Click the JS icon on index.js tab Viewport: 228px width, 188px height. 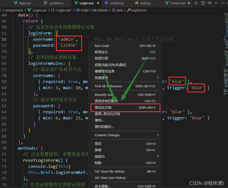point(136,3)
